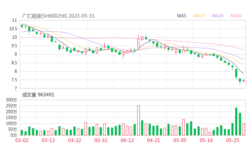This screenshot has height=148, width=249.
Task: Click the first green volume bar above 03-02
Action: (x=22, y=133)
